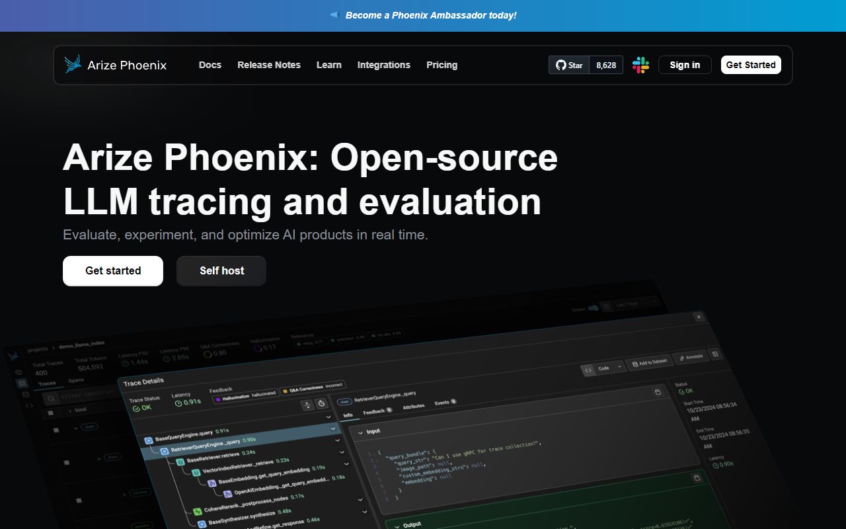Expand the BaseRetriever.retrieve span chevron

341,453
